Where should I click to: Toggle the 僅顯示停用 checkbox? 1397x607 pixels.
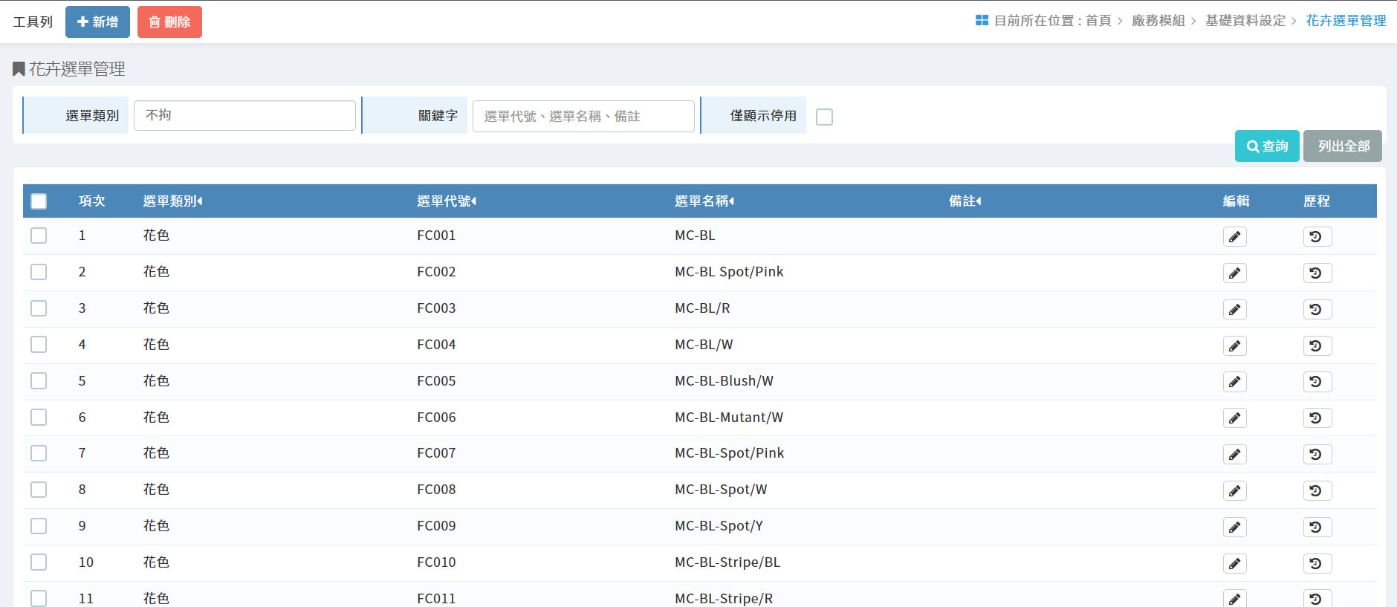(824, 117)
